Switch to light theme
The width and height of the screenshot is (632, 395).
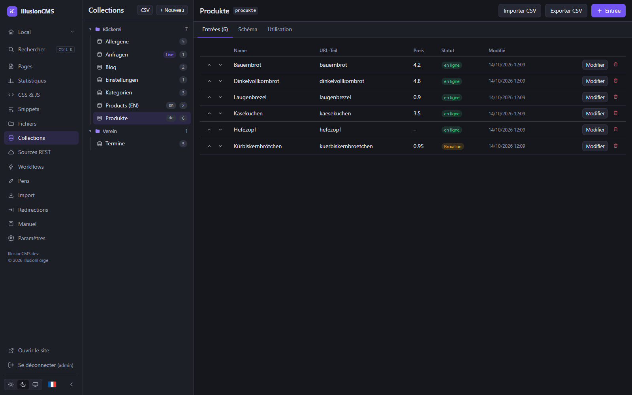(x=11, y=384)
